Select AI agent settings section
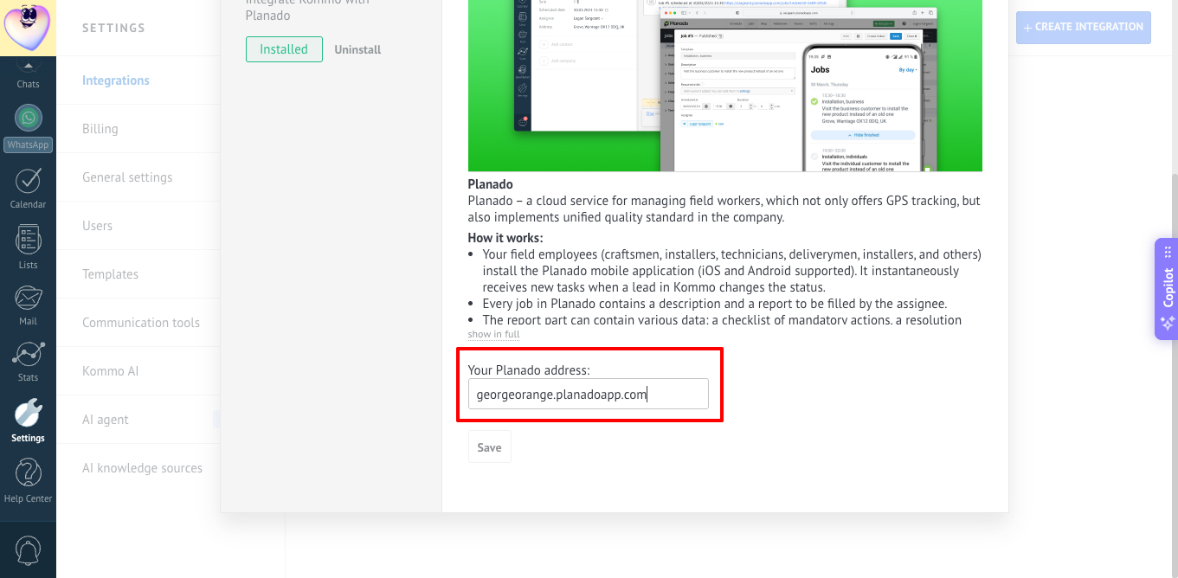1178x578 pixels. tap(106, 420)
